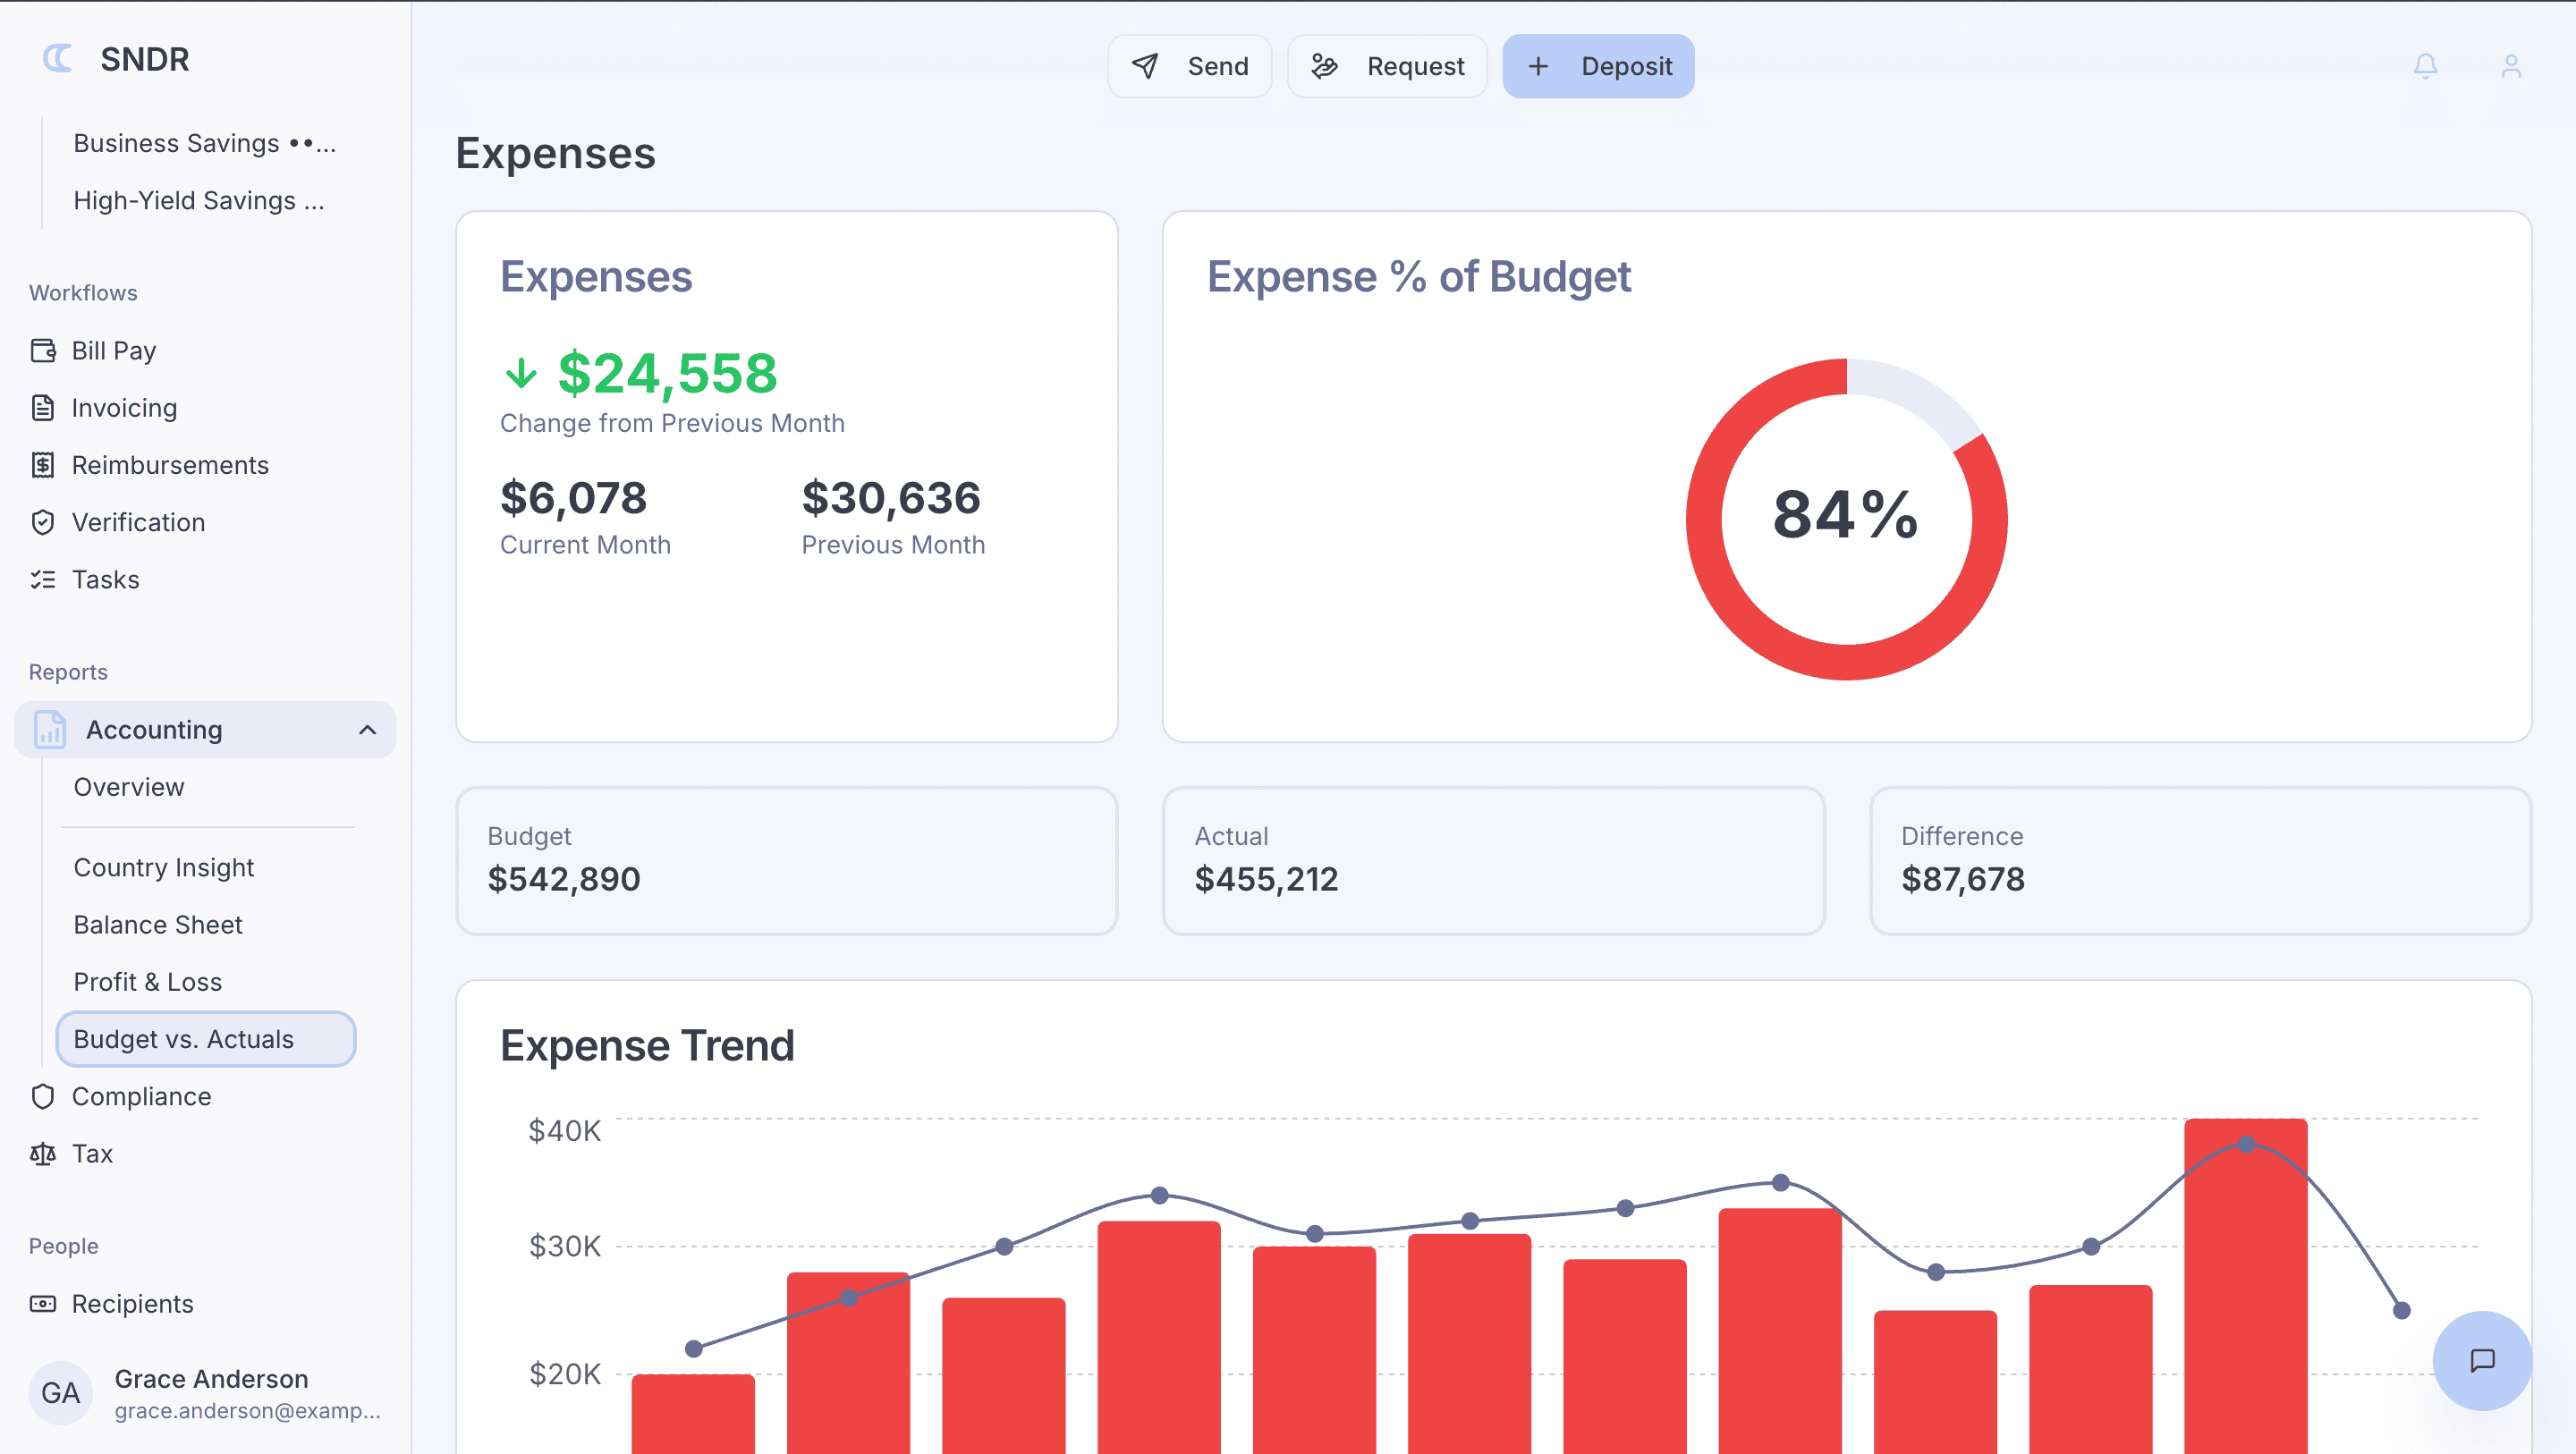Click the Deposit plus icon

(1538, 66)
